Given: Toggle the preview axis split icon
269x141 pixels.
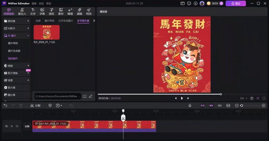Looking at the screenshot, I should [x=220, y=105].
